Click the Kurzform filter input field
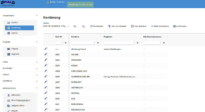The image size is (205, 112). click(83, 43)
